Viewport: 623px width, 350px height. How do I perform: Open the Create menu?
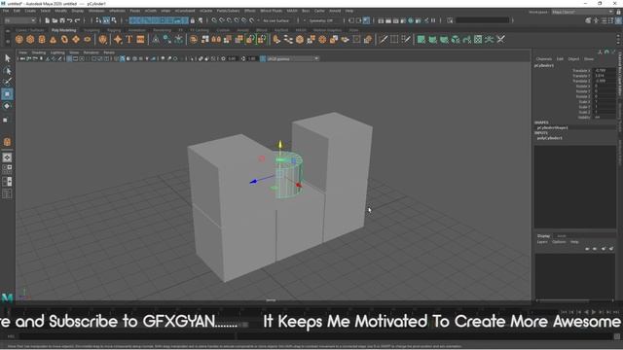pos(30,11)
